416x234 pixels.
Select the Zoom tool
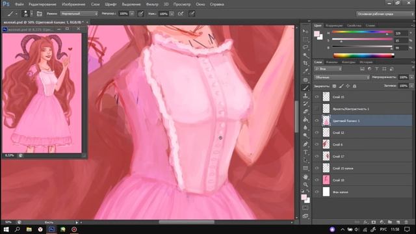305,185
